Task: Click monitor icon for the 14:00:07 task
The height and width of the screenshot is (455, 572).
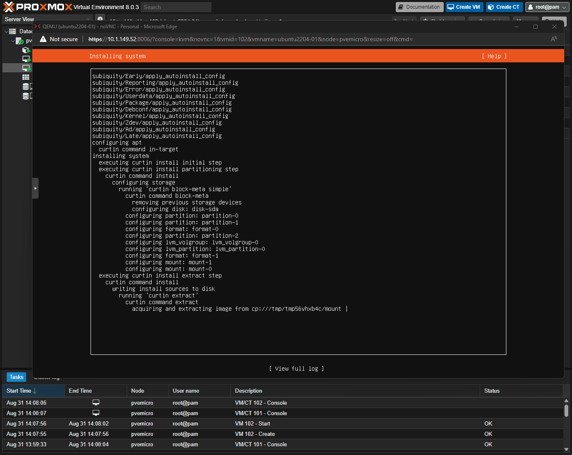Action: [96, 413]
